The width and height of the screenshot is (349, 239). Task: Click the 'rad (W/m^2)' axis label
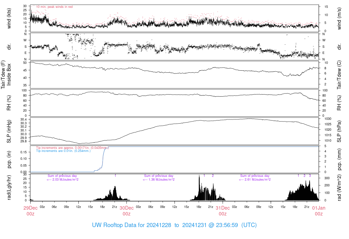click(x=340, y=187)
